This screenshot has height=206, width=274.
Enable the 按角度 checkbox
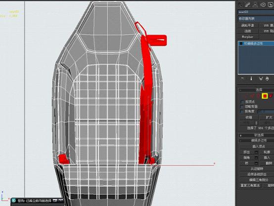point(242,111)
